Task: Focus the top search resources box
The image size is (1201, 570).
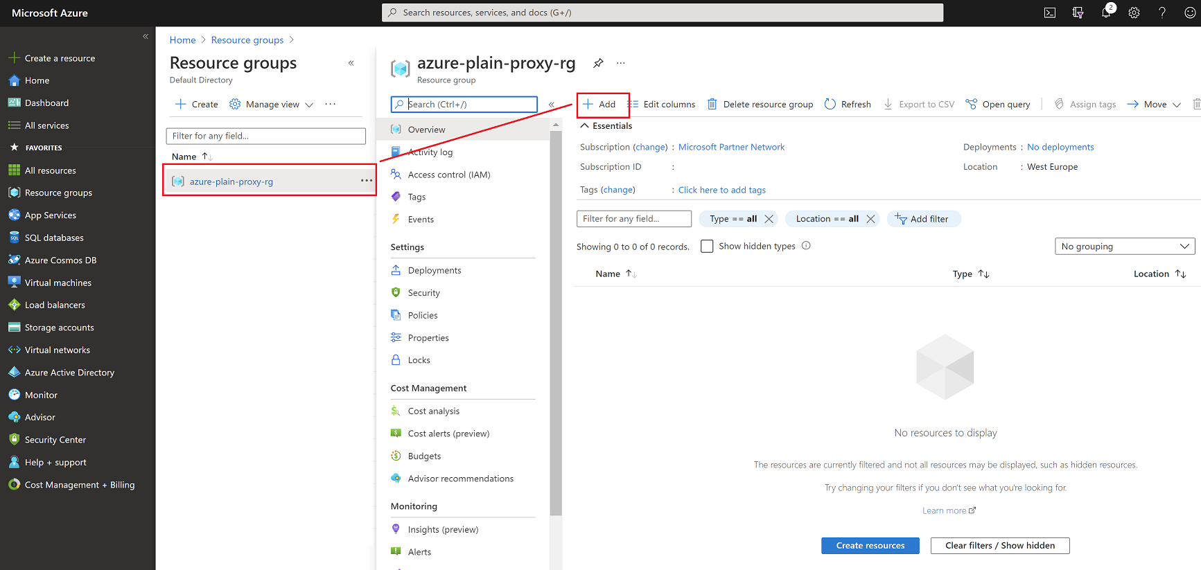Action: click(x=662, y=12)
